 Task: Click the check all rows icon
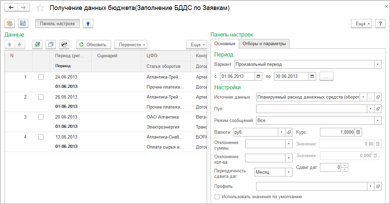coord(37,44)
